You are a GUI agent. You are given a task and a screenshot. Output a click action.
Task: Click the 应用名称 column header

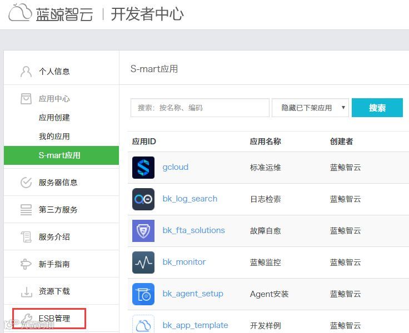pyautogui.click(x=265, y=142)
